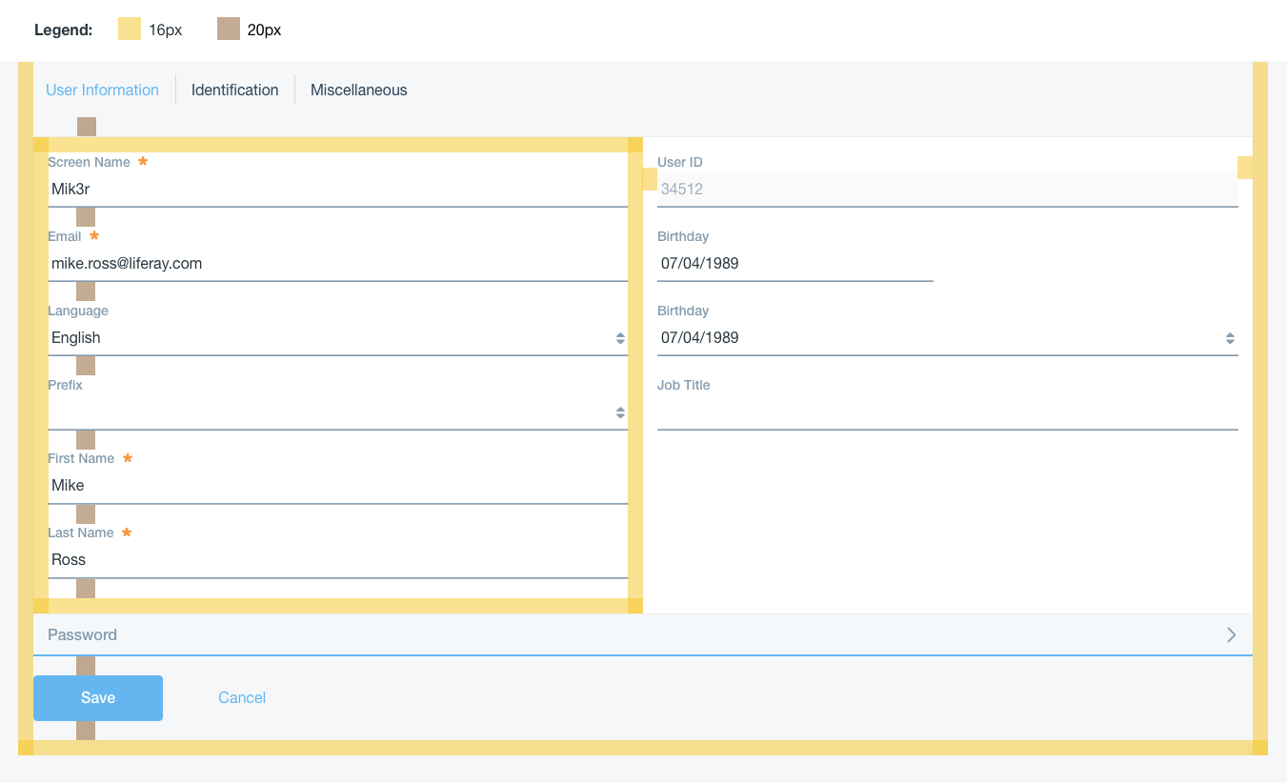Switch to the Identification tab
This screenshot has width=1287, height=783.
(234, 89)
